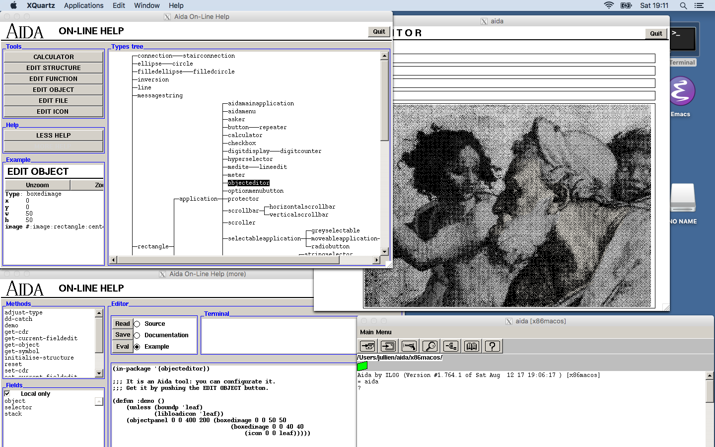Select the Documentation radio button
Image resolution: width=715 pixels, height=447 pixels.
(137, 335)
